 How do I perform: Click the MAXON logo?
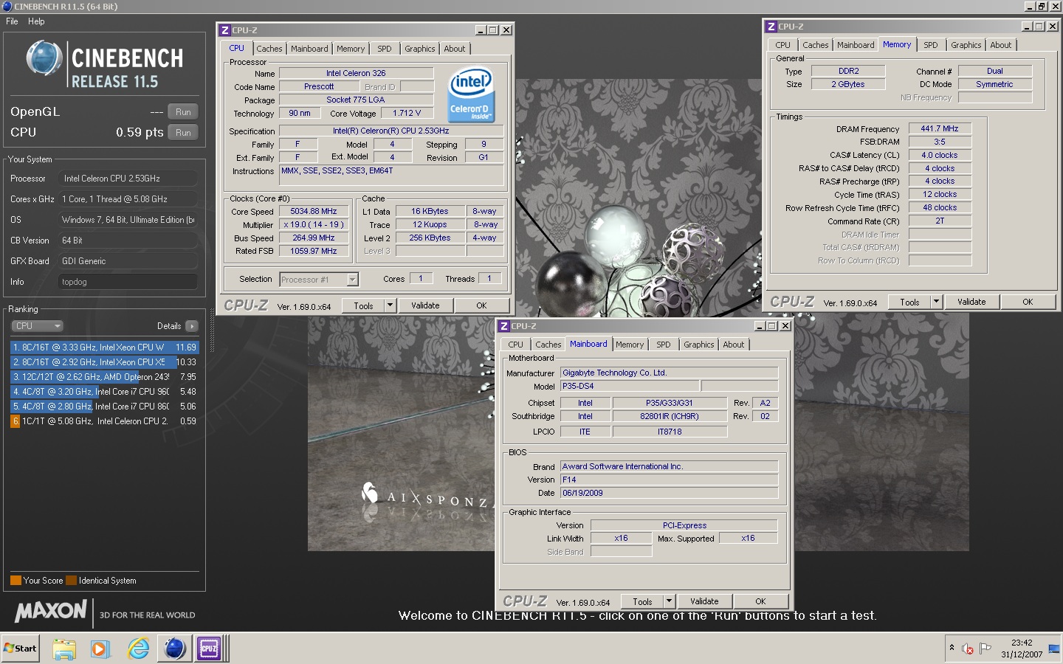pos(51,611)
